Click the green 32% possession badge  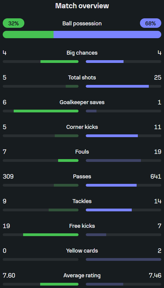(14, 23)
